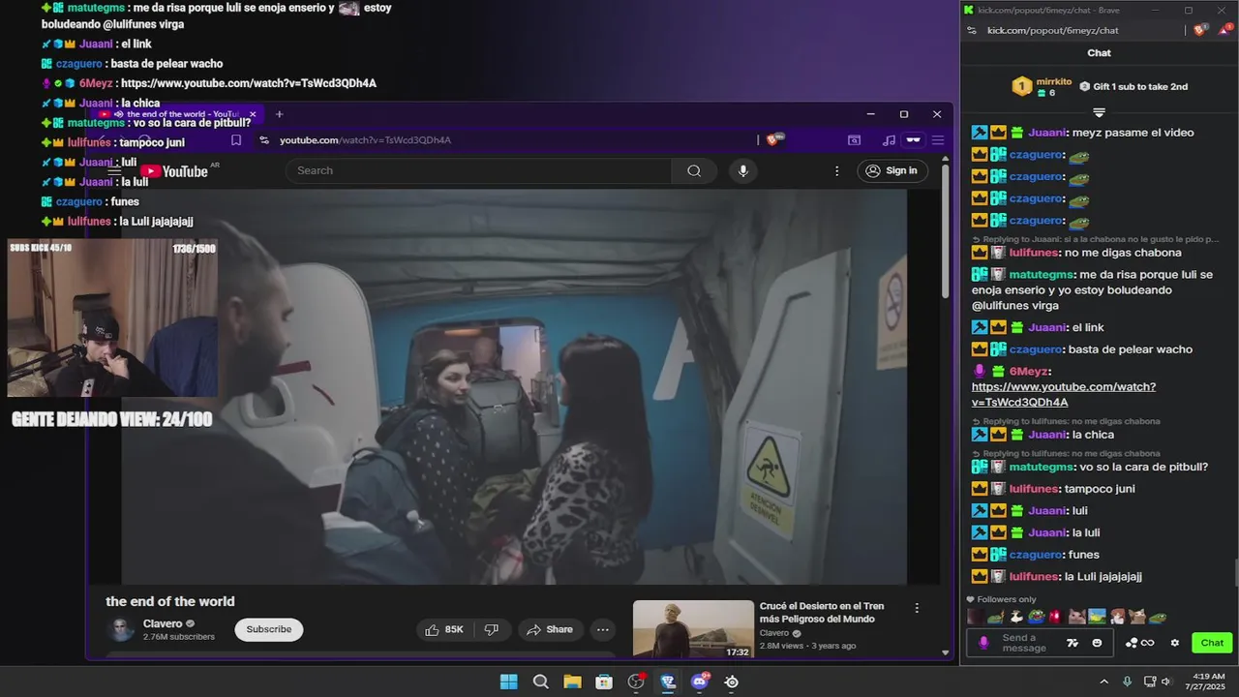The image size is (1239, 697).
Task: Expand the chat leaderboard chevron
Action: pos(1099,113)
